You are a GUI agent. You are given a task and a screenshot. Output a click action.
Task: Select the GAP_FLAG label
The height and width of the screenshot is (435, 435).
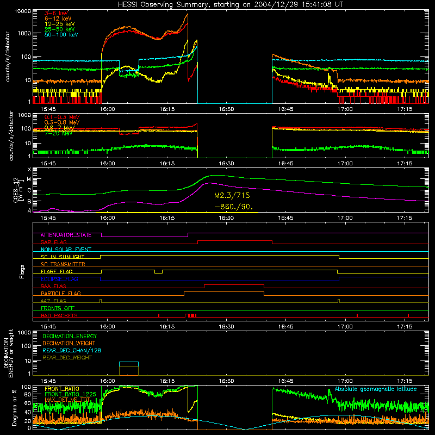[x=54, y=242]
